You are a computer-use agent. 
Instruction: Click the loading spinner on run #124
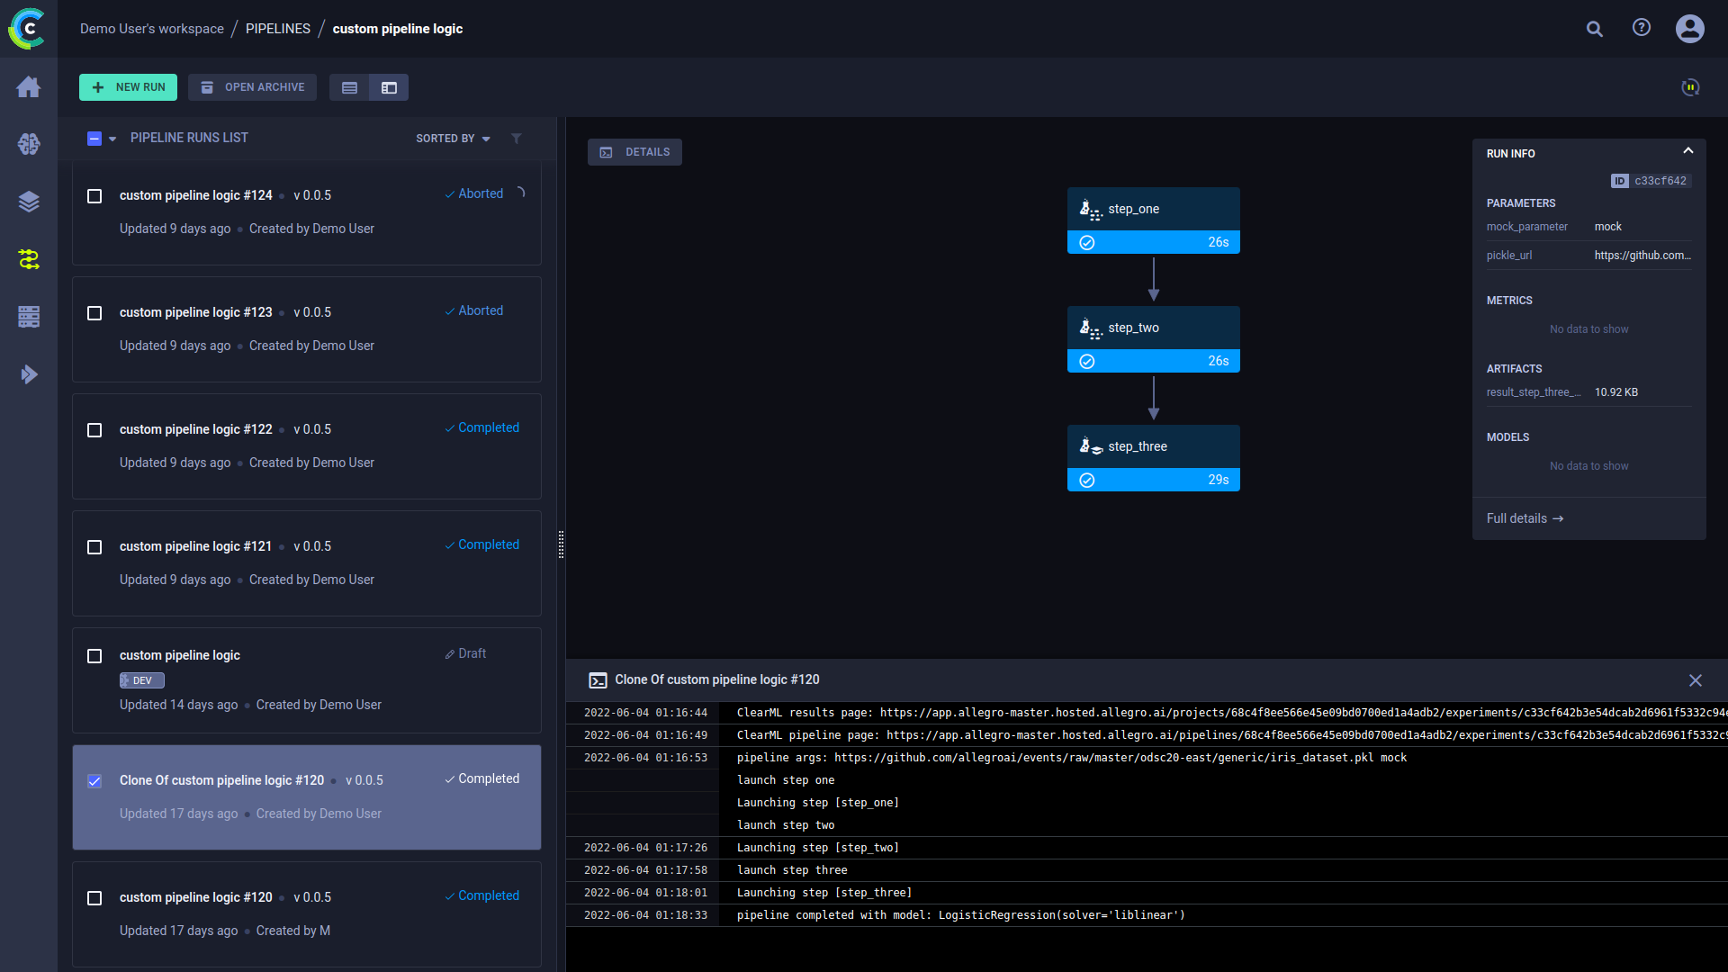click(520, 193)
